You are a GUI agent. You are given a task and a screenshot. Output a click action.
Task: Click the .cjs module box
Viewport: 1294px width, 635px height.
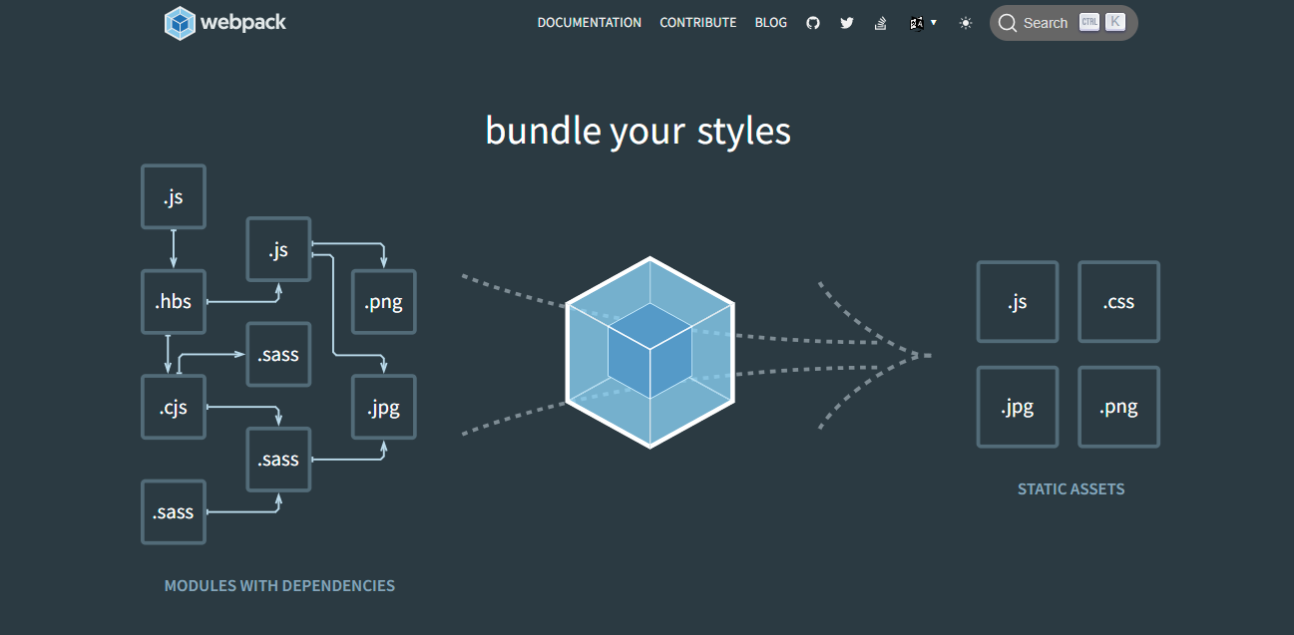[174, 407]
